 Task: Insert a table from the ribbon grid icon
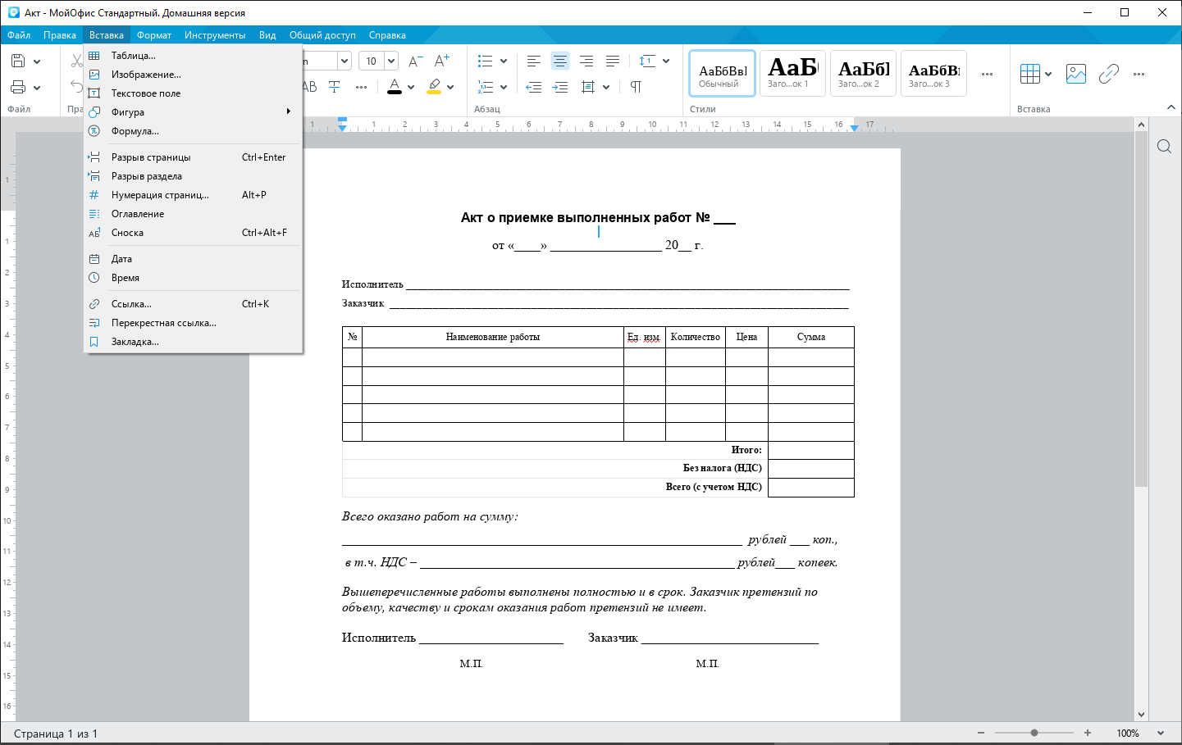[x=1030, y=74]
